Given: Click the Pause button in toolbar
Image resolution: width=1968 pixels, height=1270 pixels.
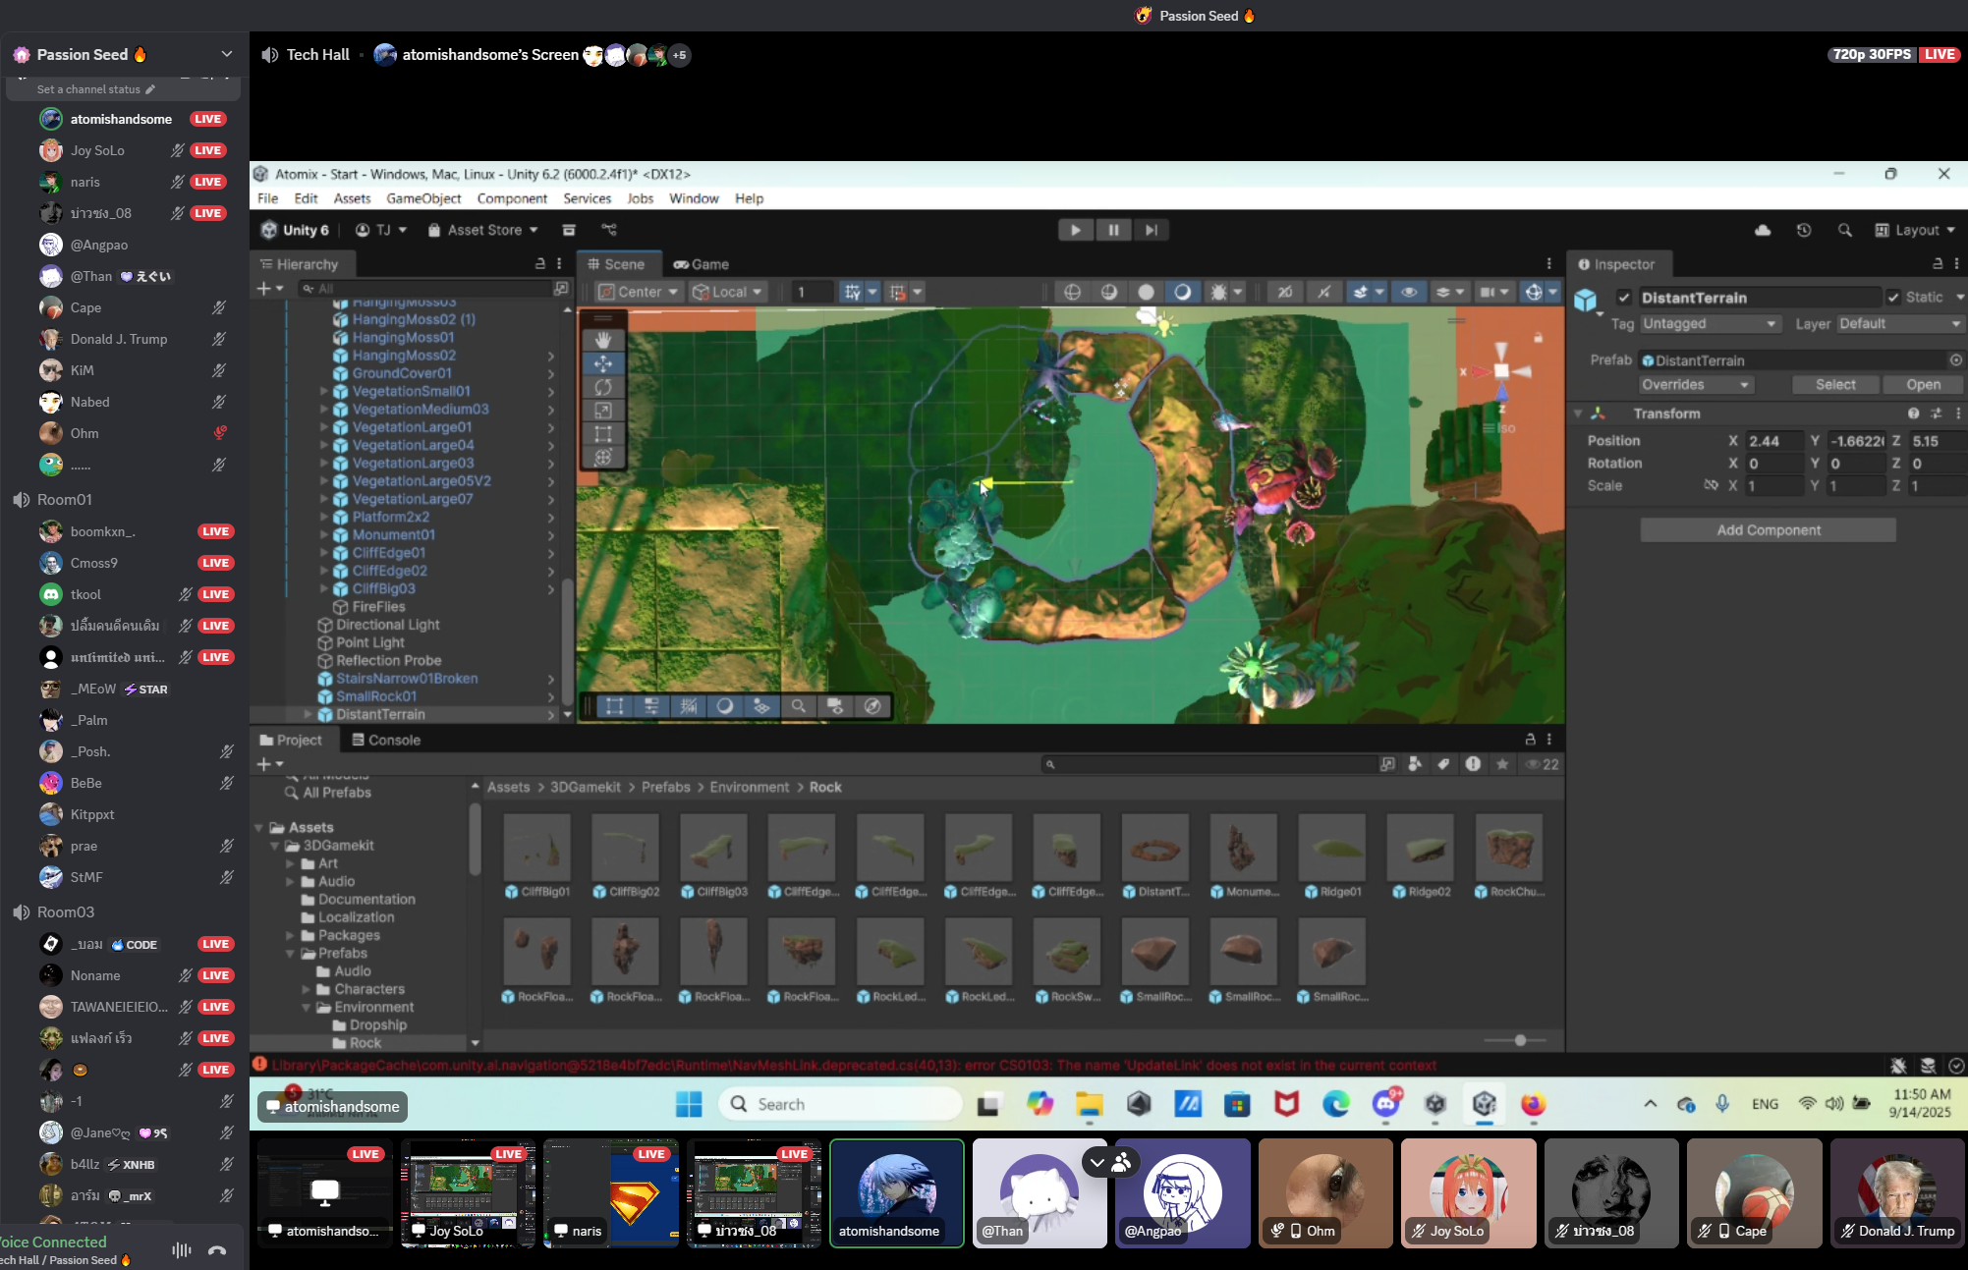Looking at the screenshot, I should pyautogui.click(x=1113, y=230).
